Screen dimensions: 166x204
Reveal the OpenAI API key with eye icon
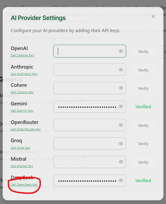coord(121,51)
